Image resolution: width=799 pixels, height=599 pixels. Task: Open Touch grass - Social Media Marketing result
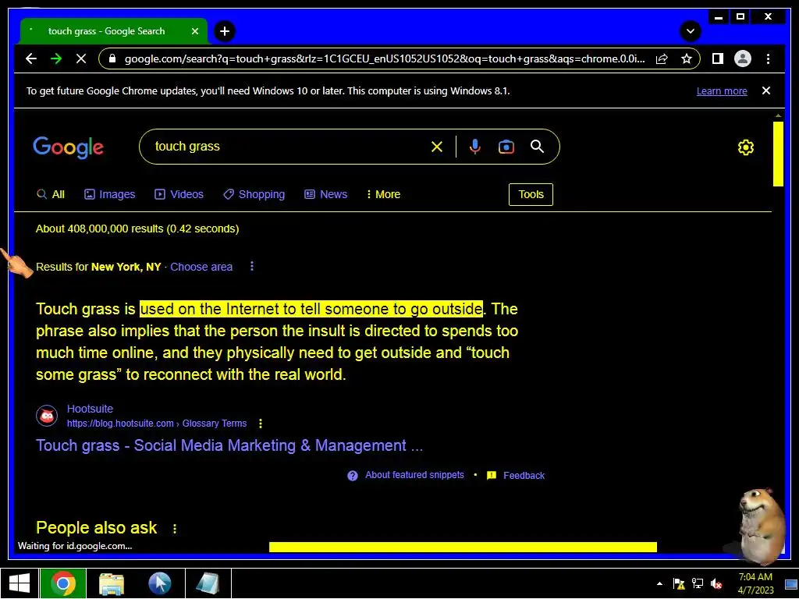[x=229, y=445]
